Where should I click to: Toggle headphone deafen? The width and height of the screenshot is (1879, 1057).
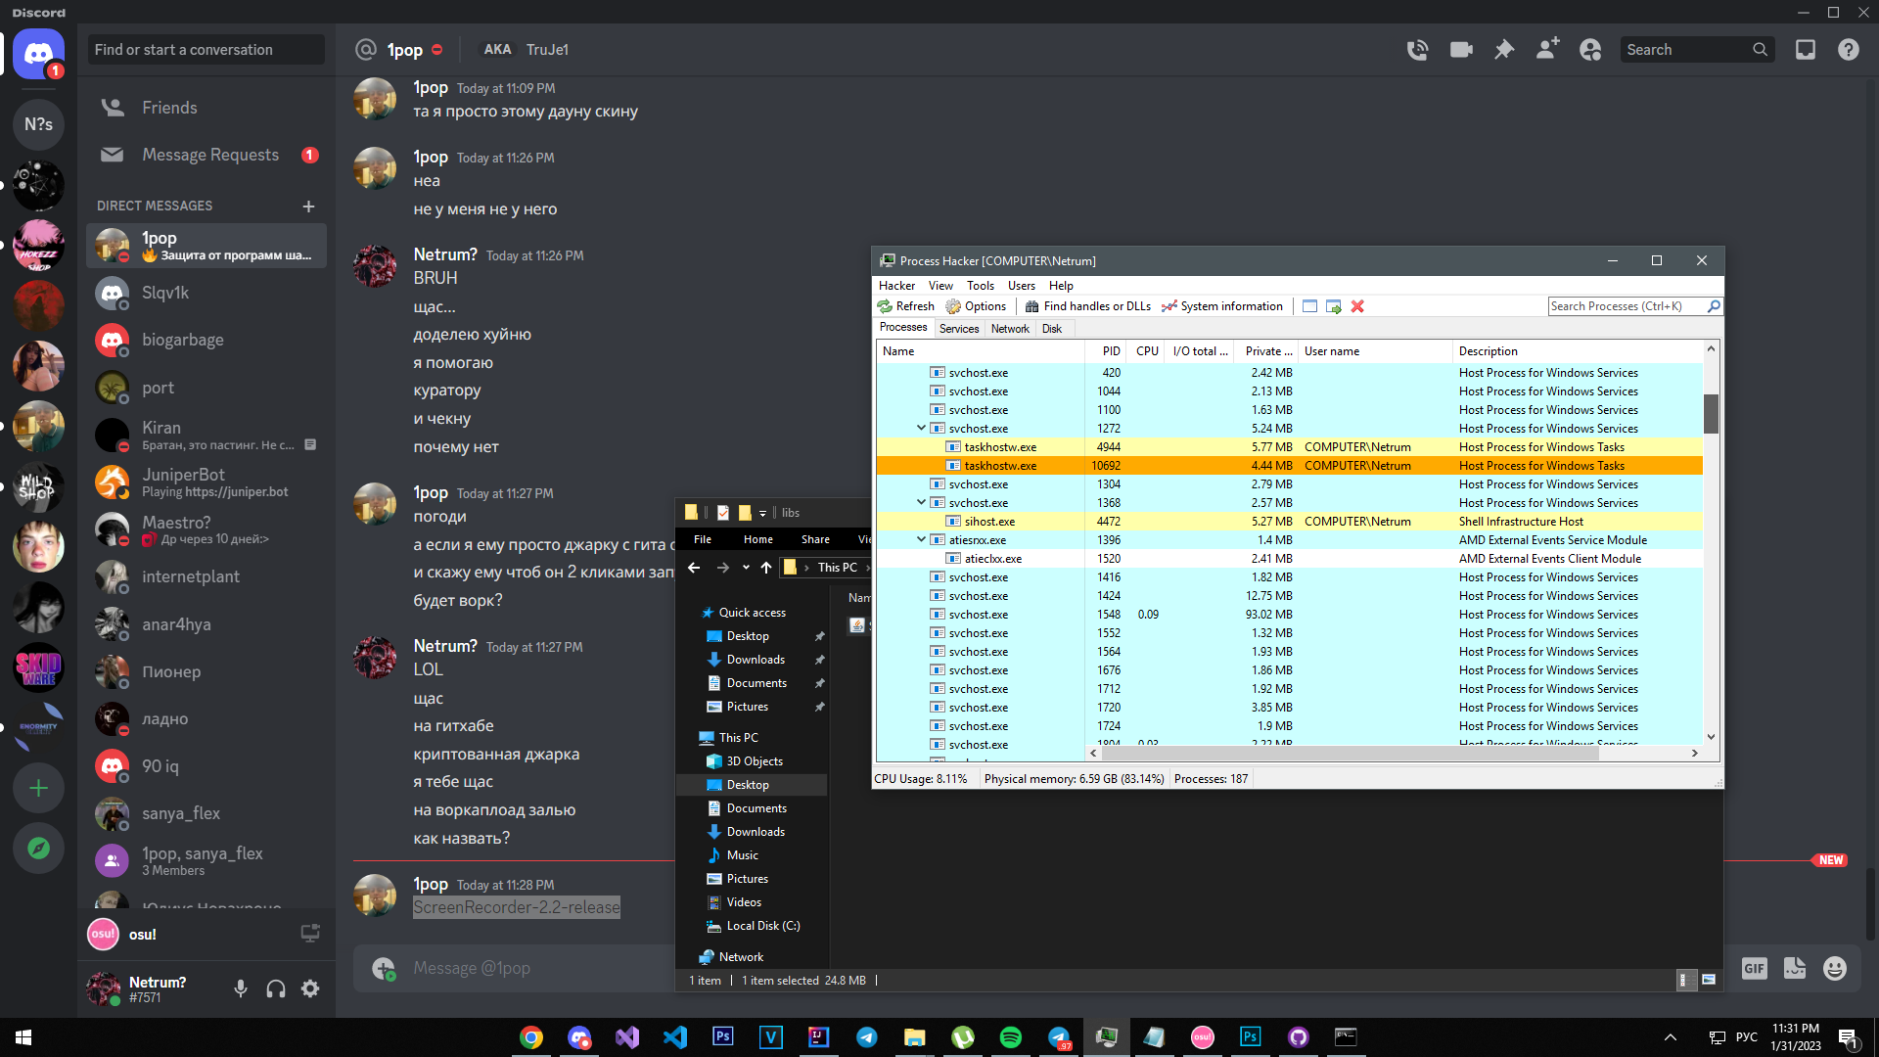pyautogui.click(x=276, y=988)
